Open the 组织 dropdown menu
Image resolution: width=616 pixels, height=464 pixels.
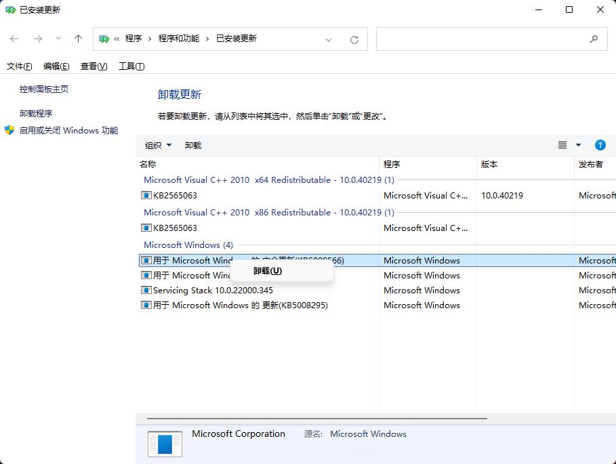pyautogui.click(x=157, y=144)
